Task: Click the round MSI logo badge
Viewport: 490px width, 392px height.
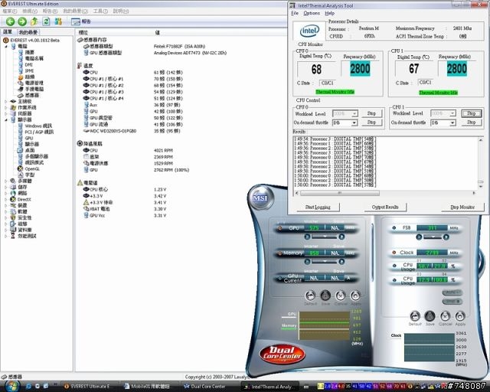Action: (260, 198)
